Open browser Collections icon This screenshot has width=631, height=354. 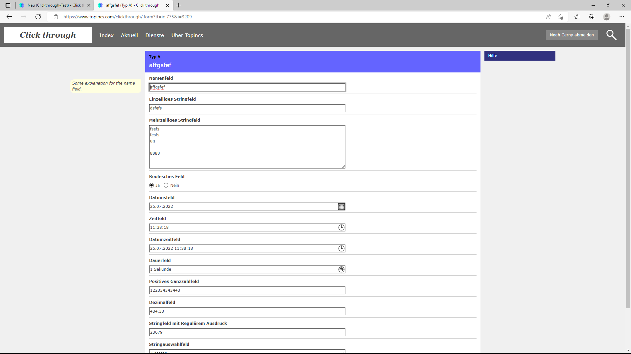pyautogui.click(x=592, y=17)
